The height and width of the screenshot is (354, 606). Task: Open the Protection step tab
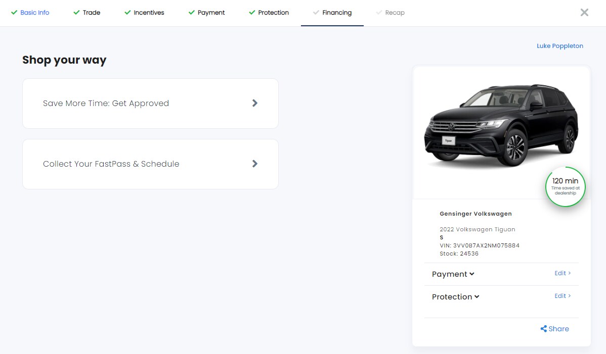pyautogui.click(x=269, y=13)
